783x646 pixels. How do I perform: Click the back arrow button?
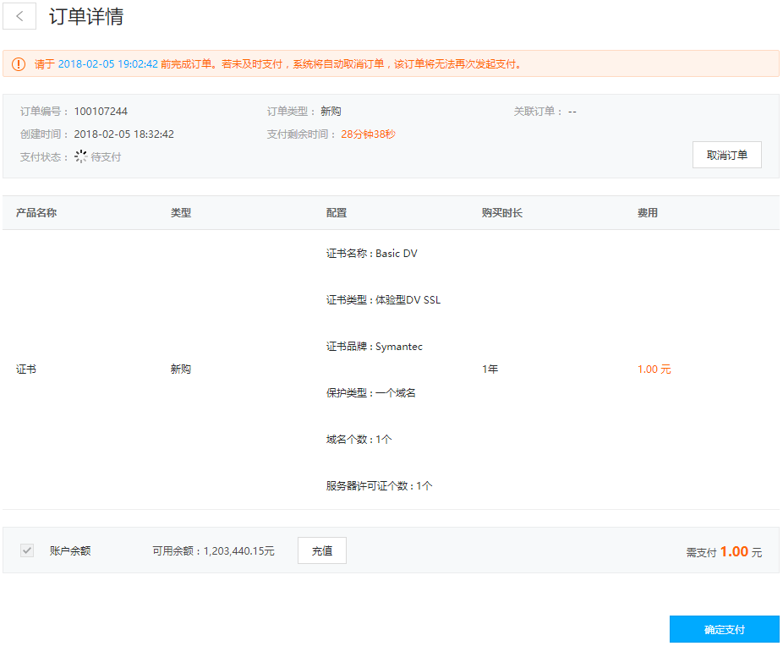[19, 17]
